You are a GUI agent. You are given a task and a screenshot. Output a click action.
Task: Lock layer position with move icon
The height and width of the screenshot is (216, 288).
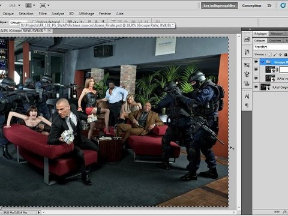tap(280, 55)
